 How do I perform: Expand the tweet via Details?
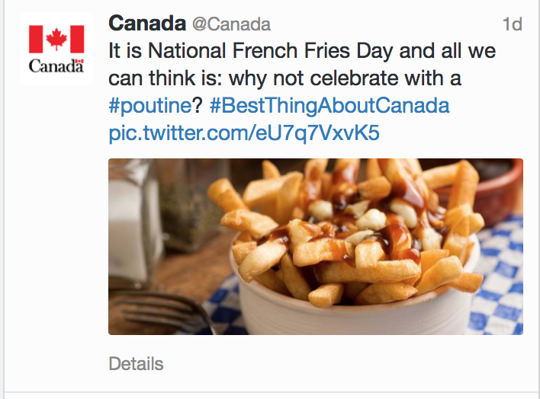pyautogui.click(x=136, y=363)
